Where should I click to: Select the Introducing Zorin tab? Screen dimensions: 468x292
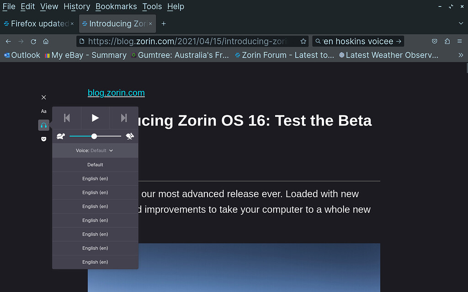[x=117, y=24]
